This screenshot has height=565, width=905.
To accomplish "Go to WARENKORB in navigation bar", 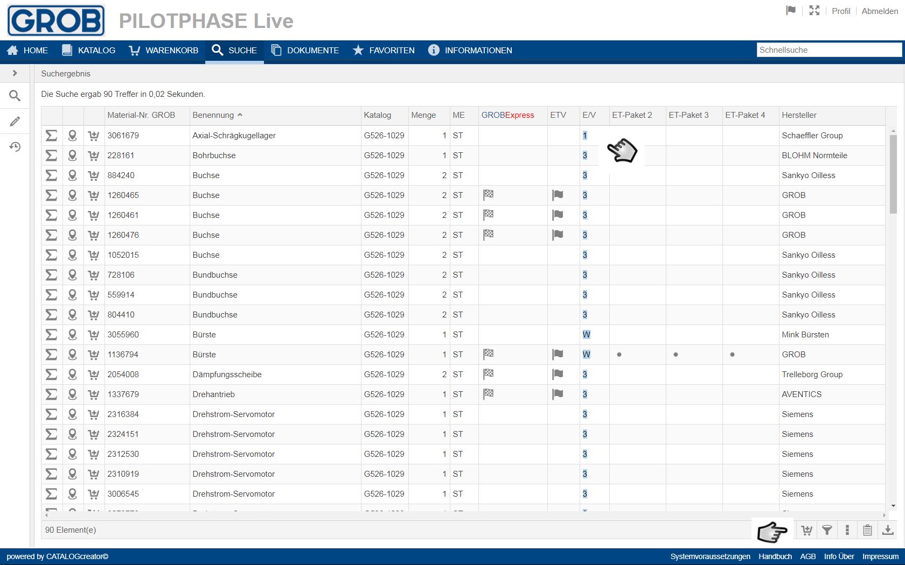I will (x=164, y=50).
